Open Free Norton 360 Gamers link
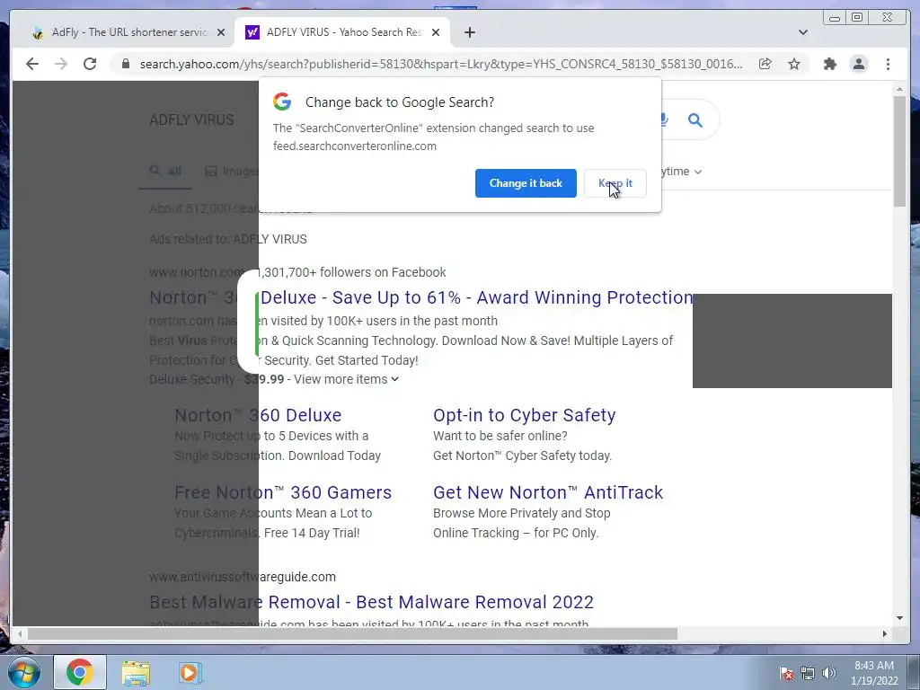The width and height of the screenshot is (920, 690). coord(283,492)
